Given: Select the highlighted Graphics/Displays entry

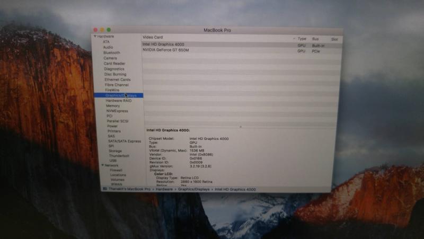Looking at the screenshot, I should [118, 95].
